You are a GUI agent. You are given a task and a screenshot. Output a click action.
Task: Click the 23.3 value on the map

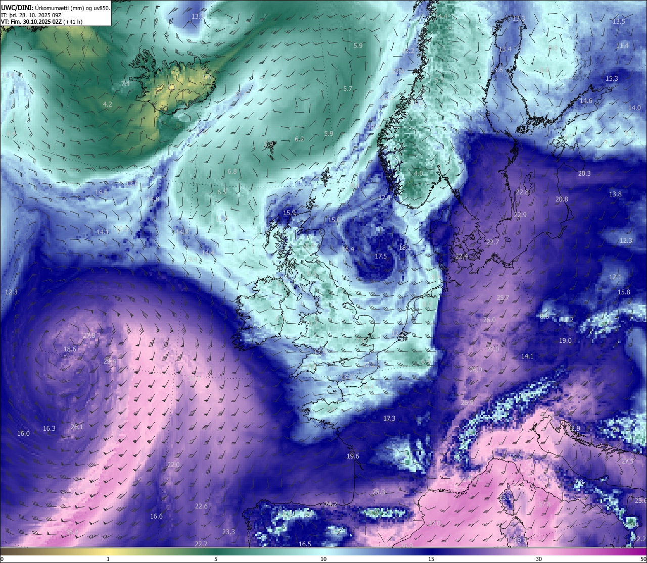[x=228, y=532]
